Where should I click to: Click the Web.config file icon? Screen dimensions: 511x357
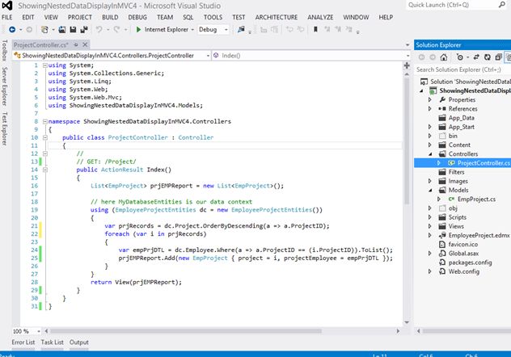click(441, 272)
